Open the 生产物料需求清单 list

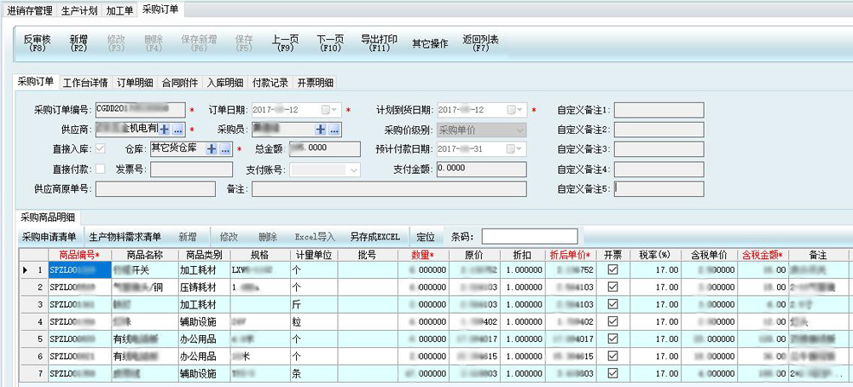pyautogui.click(x=125, y=237)
